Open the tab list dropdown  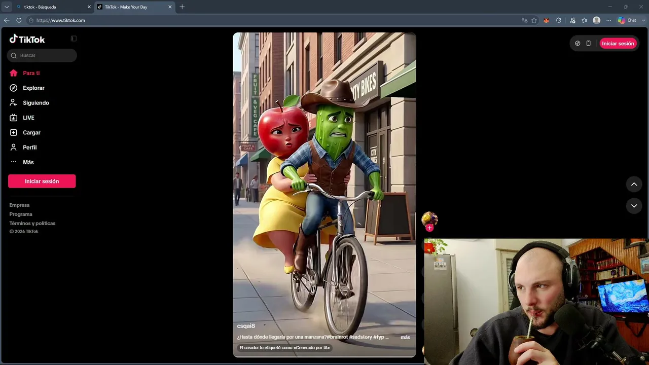point(7,7)
